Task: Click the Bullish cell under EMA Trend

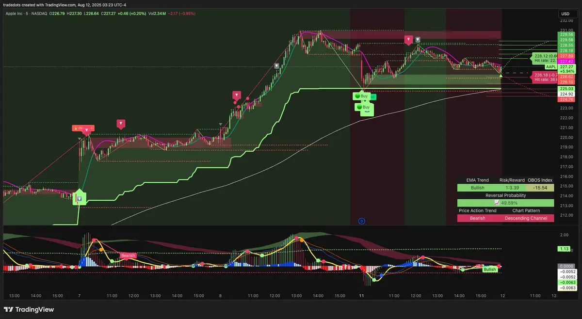Action: [x=478, y=188]
